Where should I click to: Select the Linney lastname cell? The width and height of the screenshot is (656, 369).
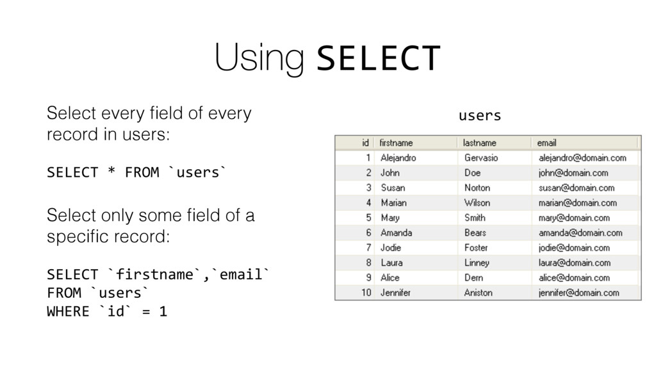(x=495, y=263)
